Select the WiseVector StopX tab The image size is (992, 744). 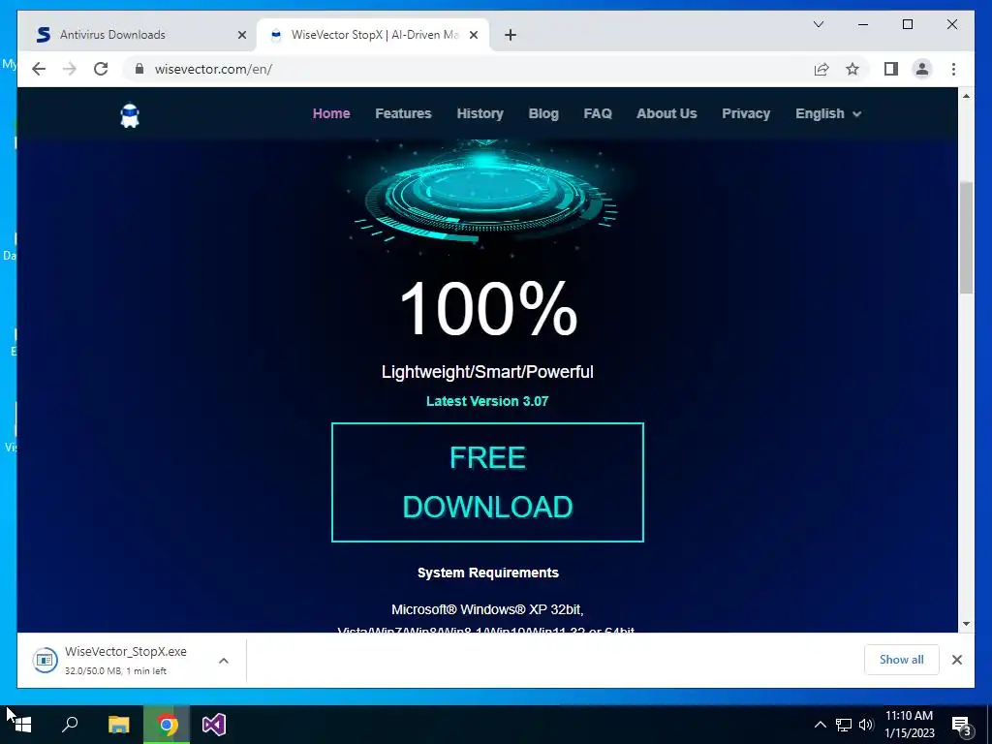373,35
